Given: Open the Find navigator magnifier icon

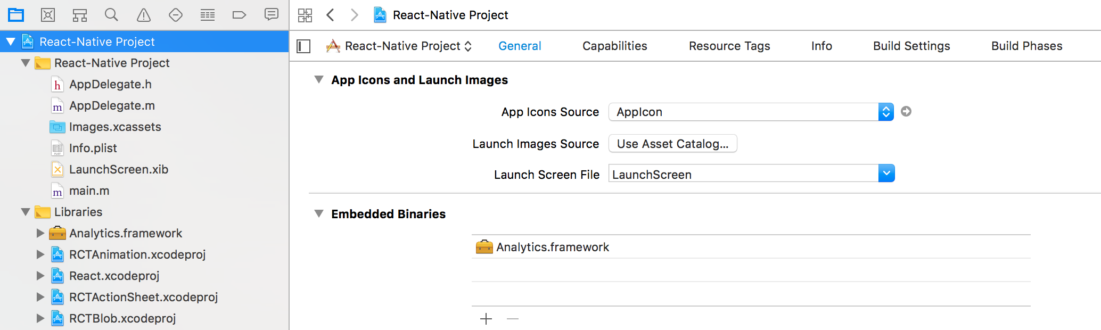Looking at the screenshot, I should [111, 15].
